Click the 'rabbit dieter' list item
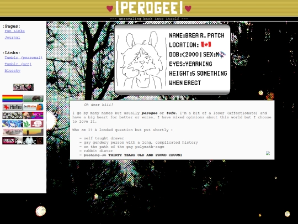Image resolution: width=298 pixels, height=224 pixels. 98,150
